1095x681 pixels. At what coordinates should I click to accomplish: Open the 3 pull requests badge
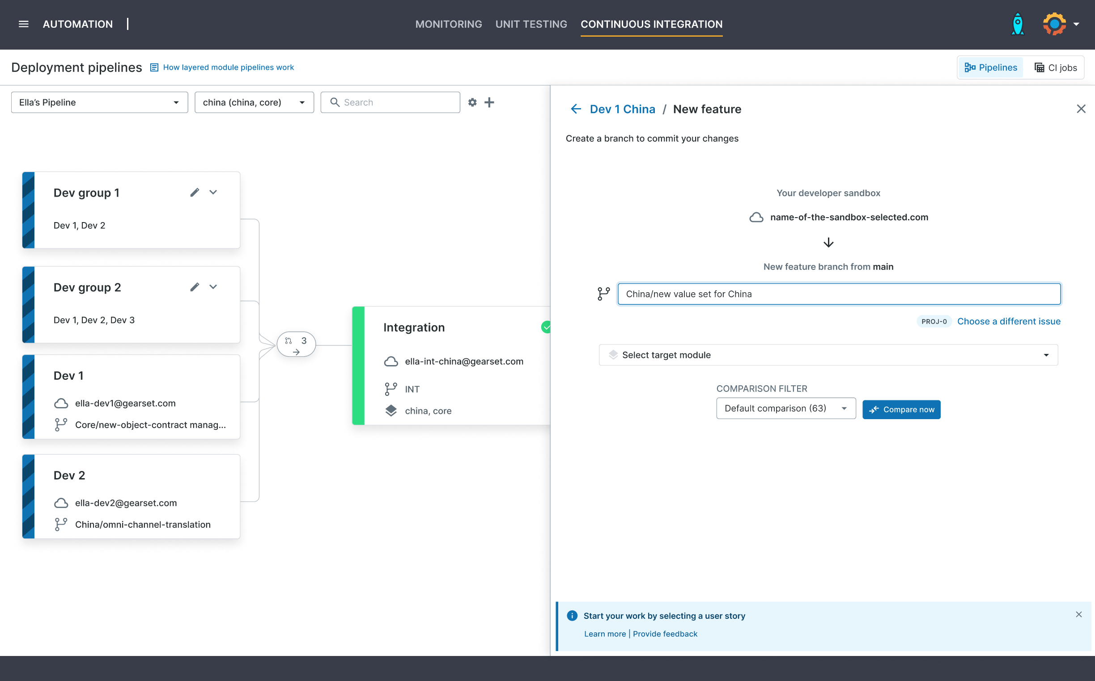click(x=296, y=345)
